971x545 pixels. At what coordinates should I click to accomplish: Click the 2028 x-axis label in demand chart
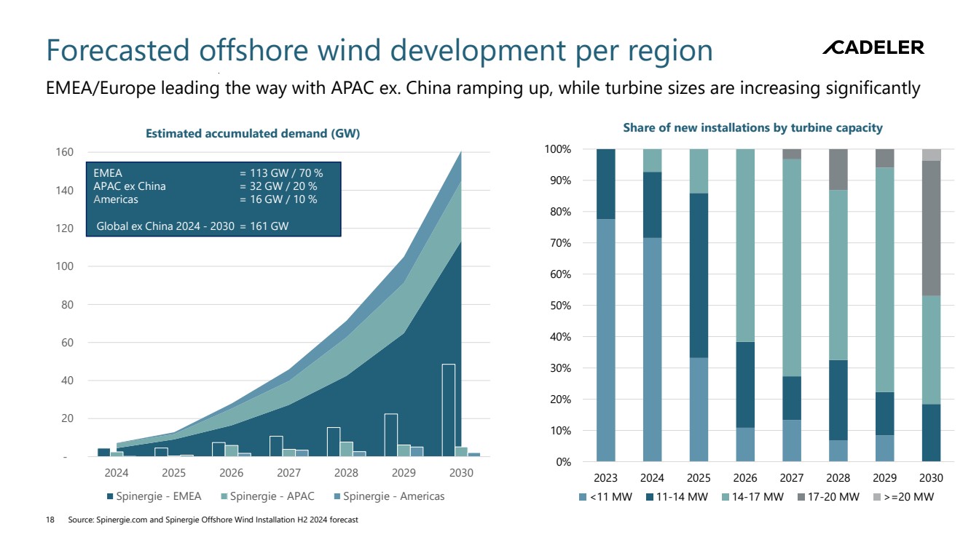(346, 473)
